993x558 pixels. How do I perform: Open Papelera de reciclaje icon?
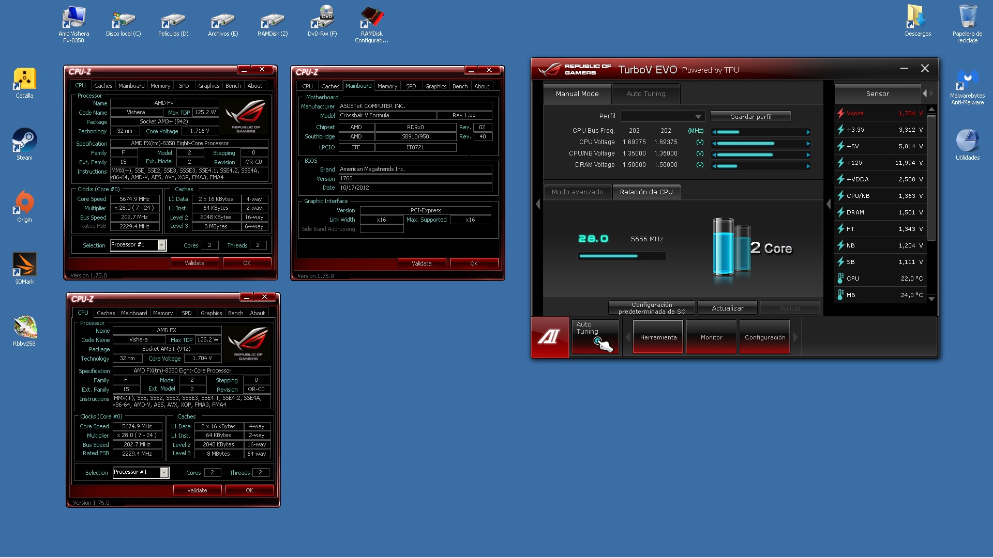(967, 24)
